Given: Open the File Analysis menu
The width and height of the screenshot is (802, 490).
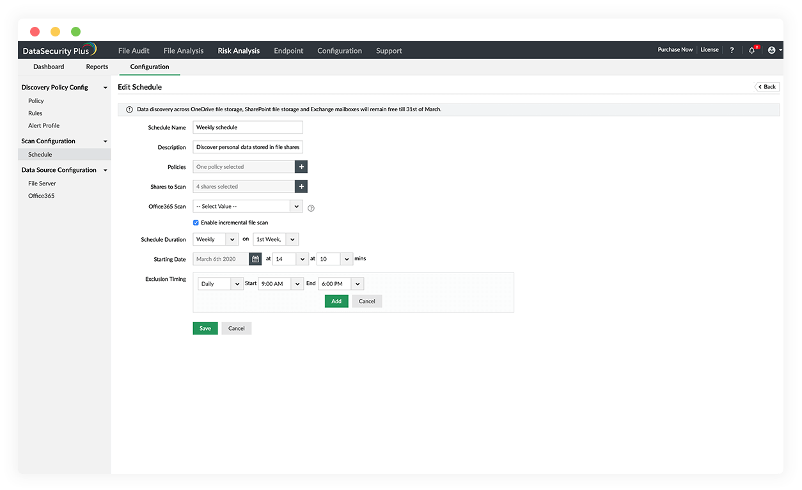Looking at the screenshot, I should tap(184, 51).
